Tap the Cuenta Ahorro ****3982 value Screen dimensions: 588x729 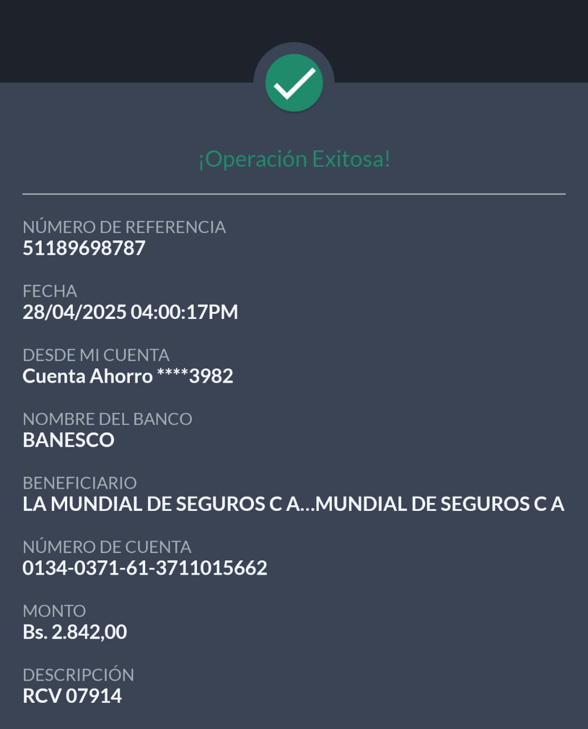click(128, 376)
